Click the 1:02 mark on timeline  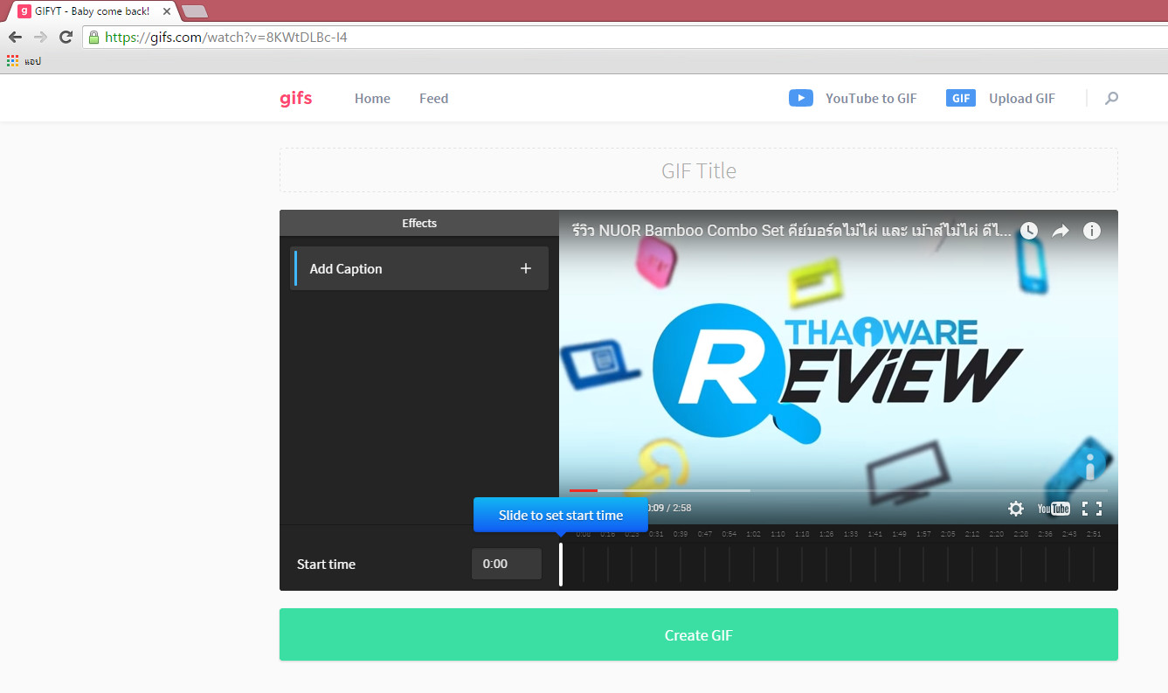coord(753,534)
